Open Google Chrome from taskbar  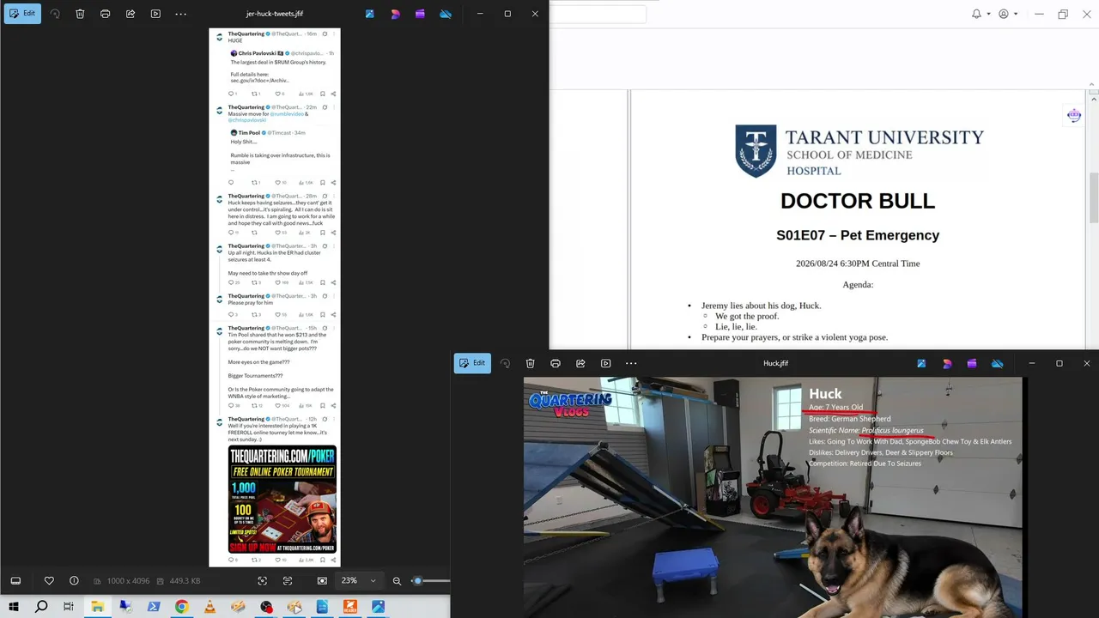point(182,607)
